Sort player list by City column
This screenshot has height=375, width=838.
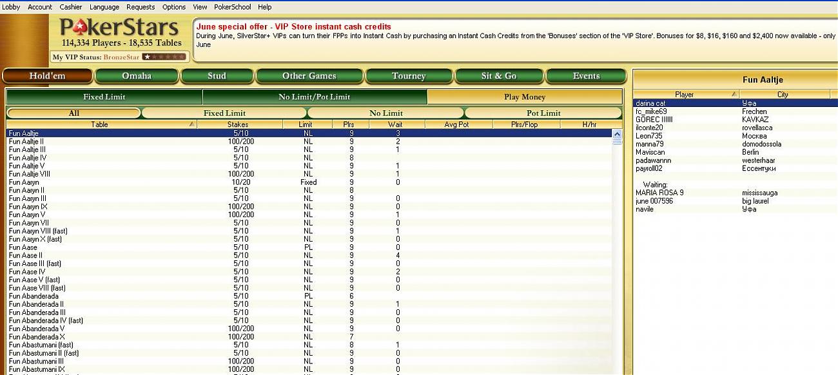coord(783,95)
